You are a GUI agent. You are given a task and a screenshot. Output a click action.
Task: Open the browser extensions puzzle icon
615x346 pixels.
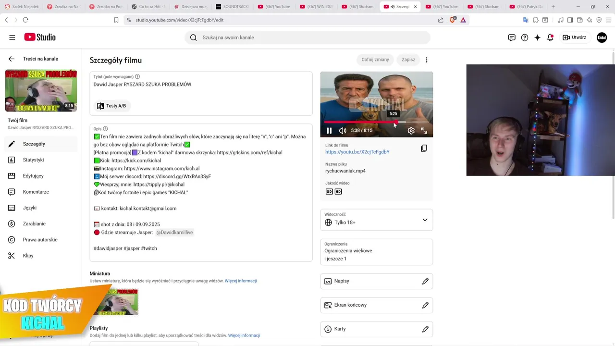[x=535, y=20]
